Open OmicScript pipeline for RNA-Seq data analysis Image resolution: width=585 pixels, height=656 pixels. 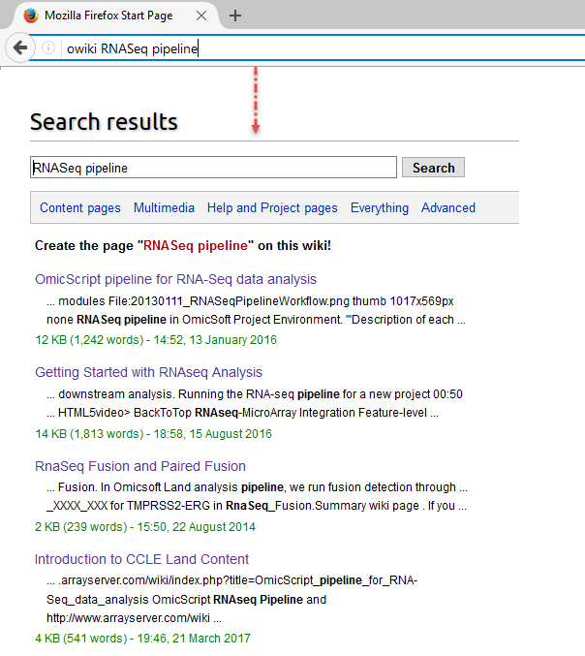[x=175, y=279]
